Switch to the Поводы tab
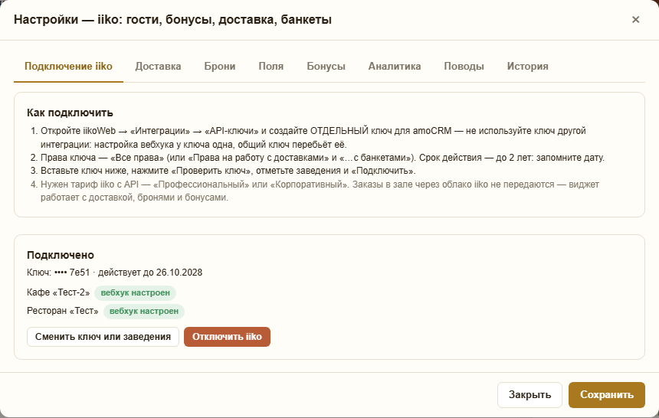The height and width of the screenshot is (418, 659). click(x=464, y=67)
